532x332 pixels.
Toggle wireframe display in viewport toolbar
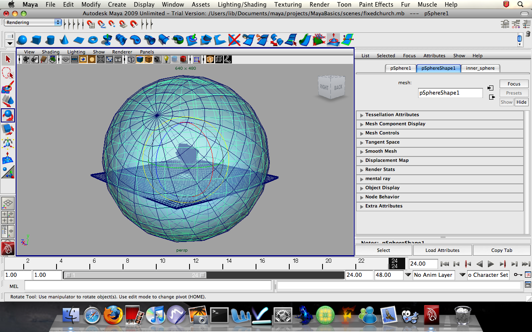click(x=131, y=59)
